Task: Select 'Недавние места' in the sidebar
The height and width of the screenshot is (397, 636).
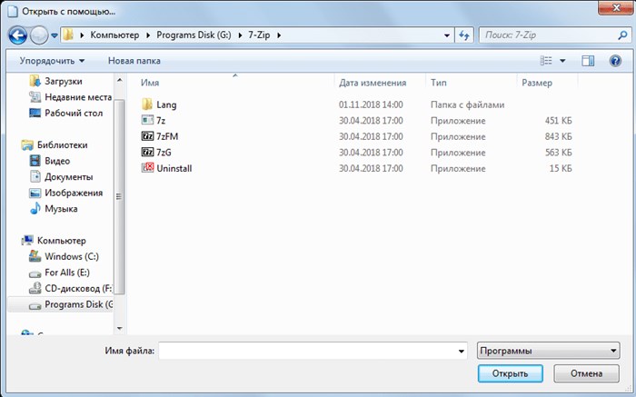Action: coord(78,97)
